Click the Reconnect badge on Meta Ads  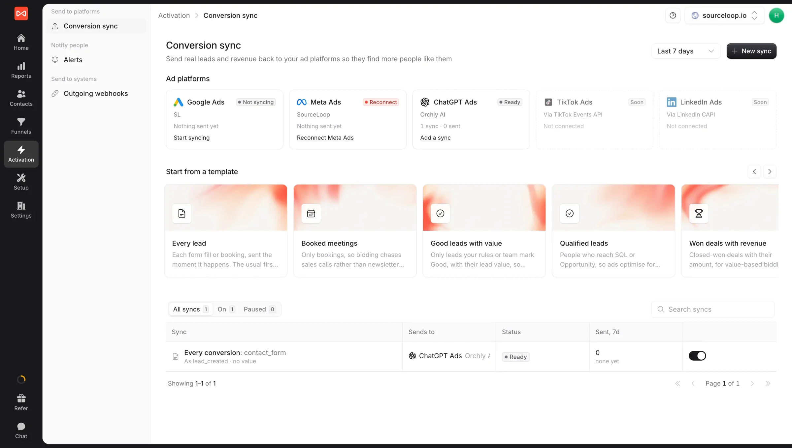click(381, 102)
